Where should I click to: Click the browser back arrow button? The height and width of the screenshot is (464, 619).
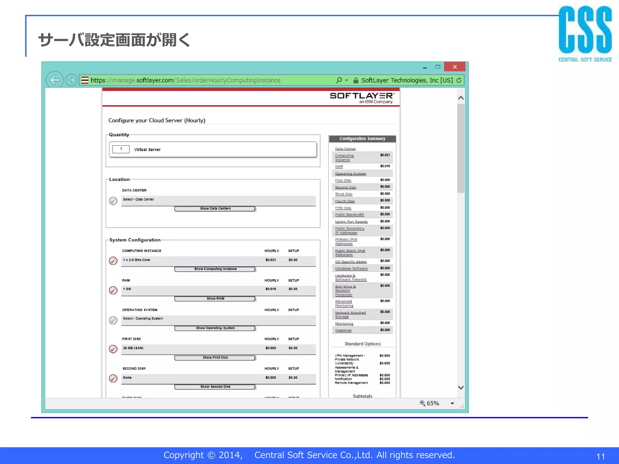coord(54,80)
